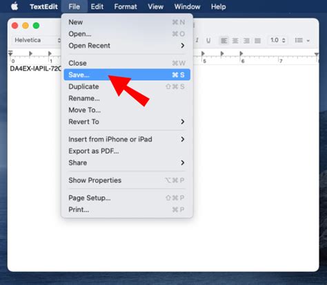
Task: Select Close in the File menu
Action: point(127,63)
